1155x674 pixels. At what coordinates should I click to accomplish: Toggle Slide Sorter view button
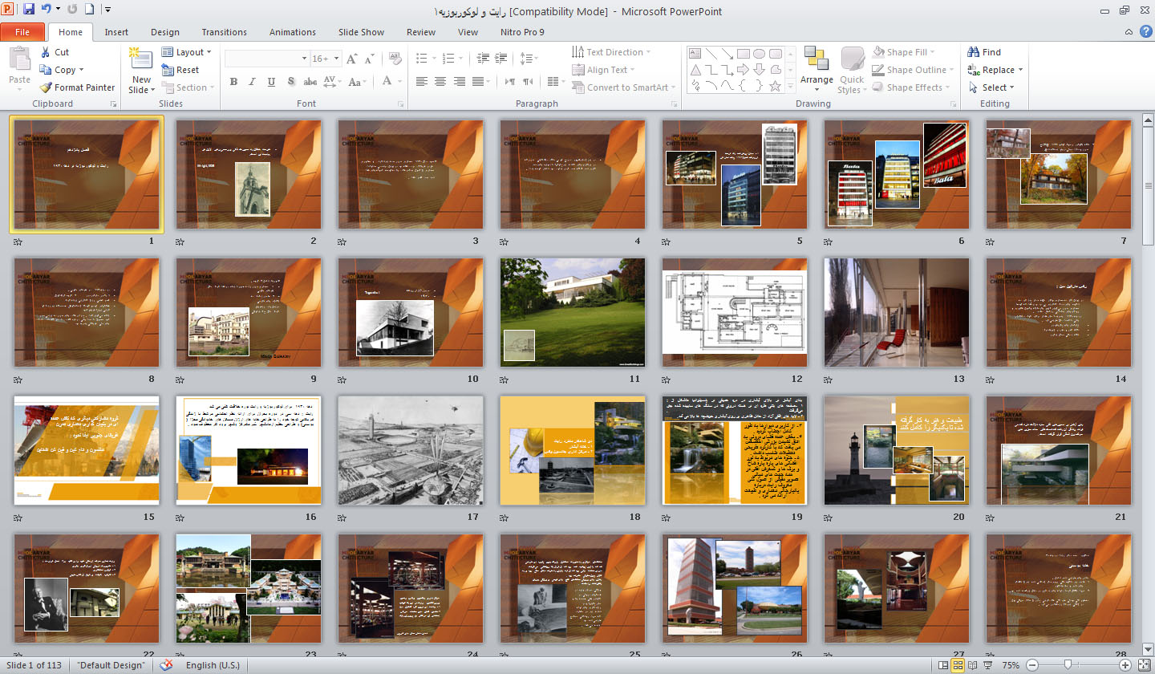(958, 665)
